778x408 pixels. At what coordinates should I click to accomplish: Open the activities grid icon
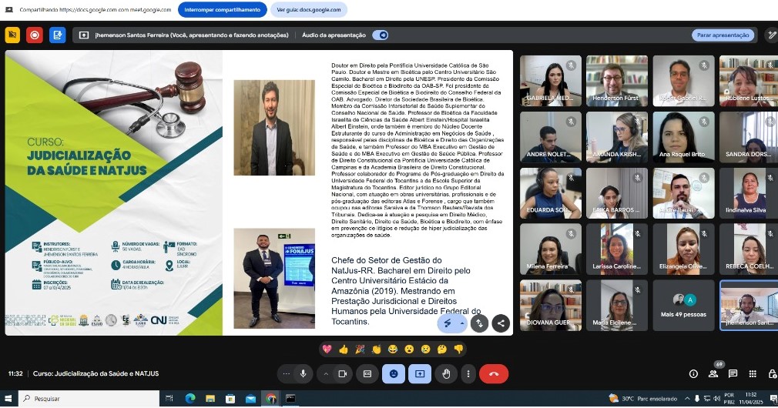(753, 373)
